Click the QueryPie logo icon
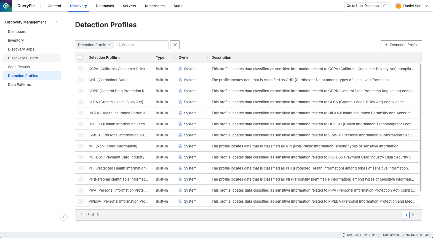The width and height of the screenshot is (433, 238). coord(6,6)
